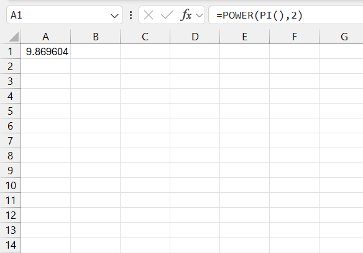Viewport: 363px width, 253px height.
Task: Open the Insert Function fx icon
Action: pos(186,16)
